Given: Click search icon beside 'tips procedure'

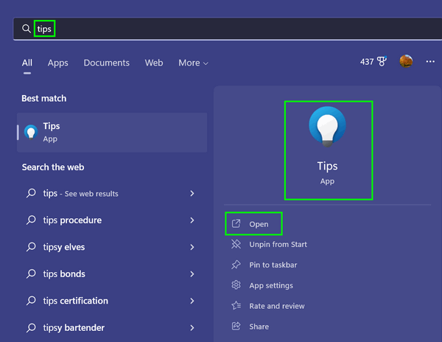Looking at the screenshot, I should point(31,220).
